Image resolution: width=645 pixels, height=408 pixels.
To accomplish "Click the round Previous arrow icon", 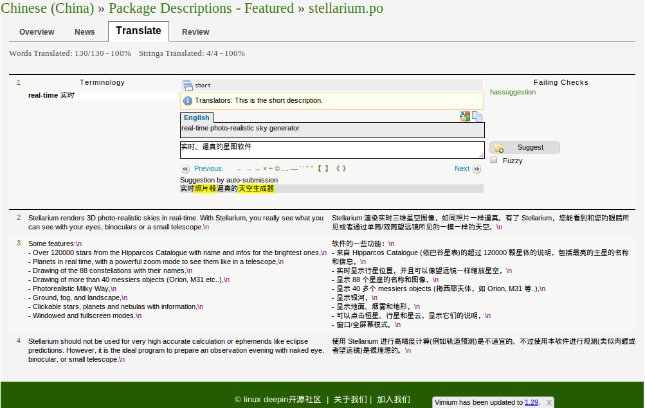I will tap(185, 169).
